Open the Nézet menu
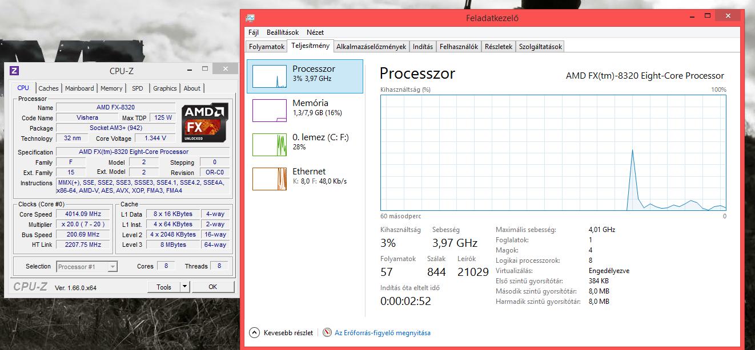This screenshot has width=755, height=350. tap(315, 32)
